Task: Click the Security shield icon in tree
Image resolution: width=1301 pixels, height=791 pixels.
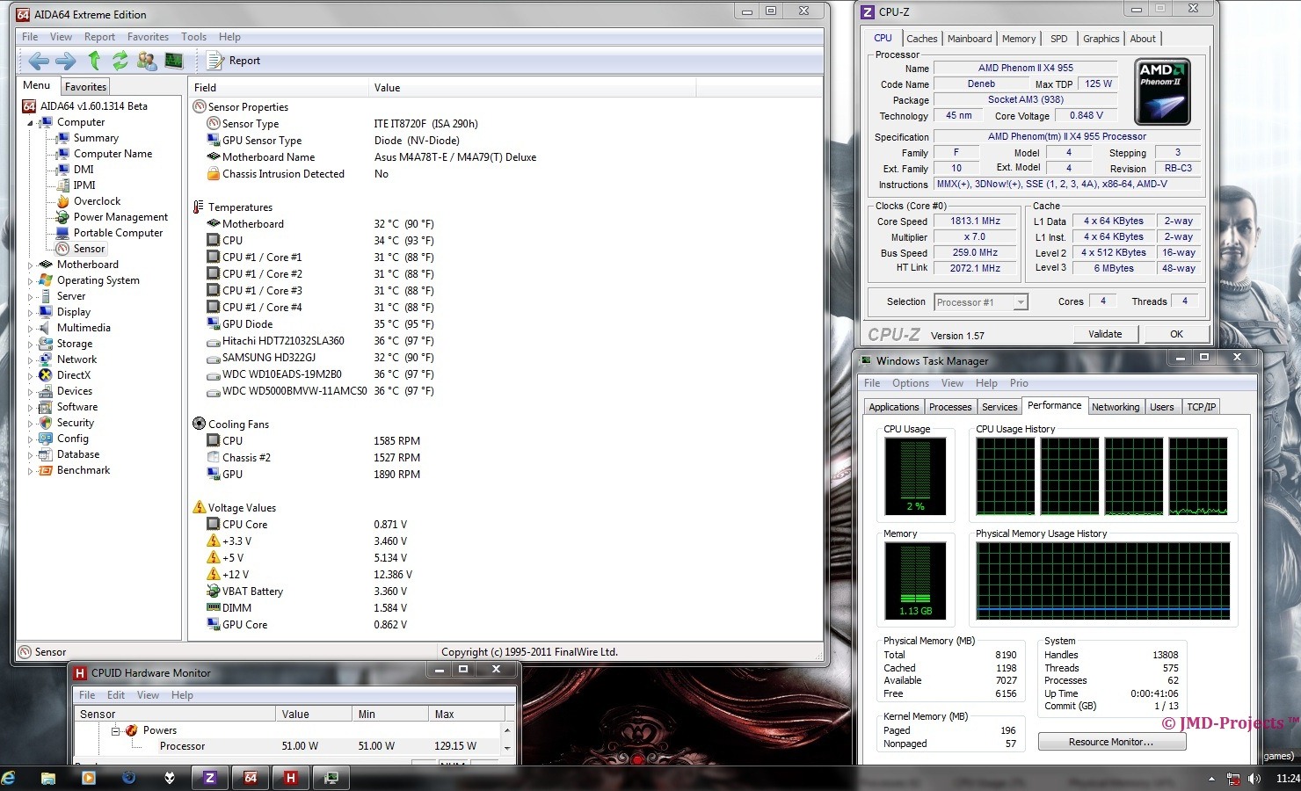Action: click(46, 423)
